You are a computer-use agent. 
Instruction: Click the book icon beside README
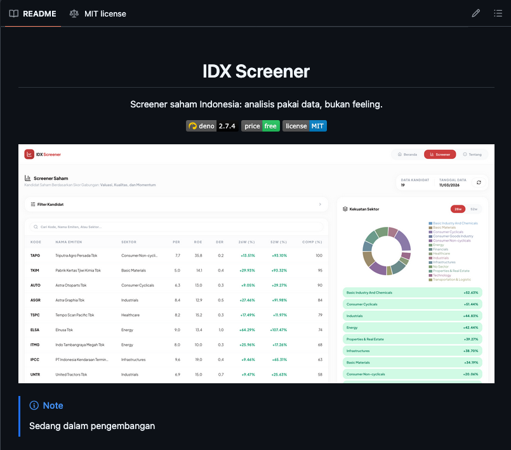click(x=14, y=14)
